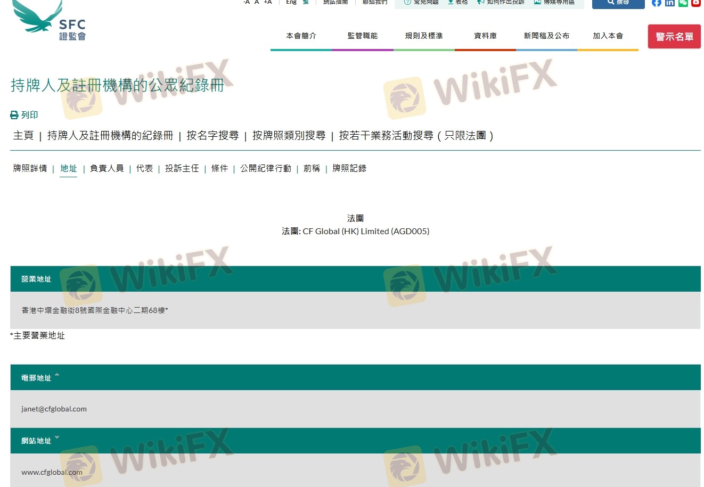Click the 持牌人及註冊機構的公眾紀錄冊 page title
Image resolution: width=704 pixels, height=487 pixels.
[x=117, y=85]
